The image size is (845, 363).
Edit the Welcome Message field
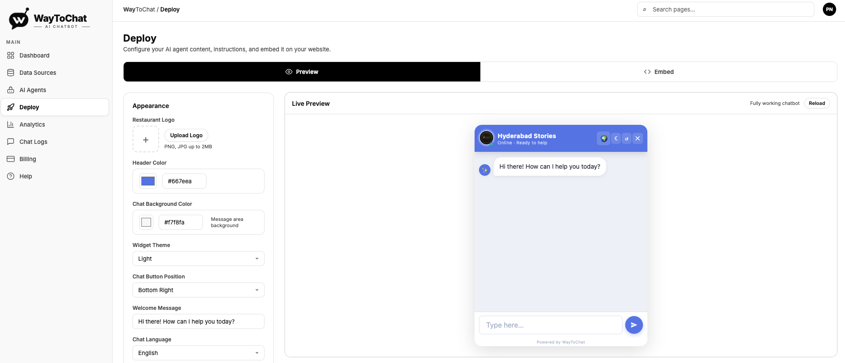199,321
